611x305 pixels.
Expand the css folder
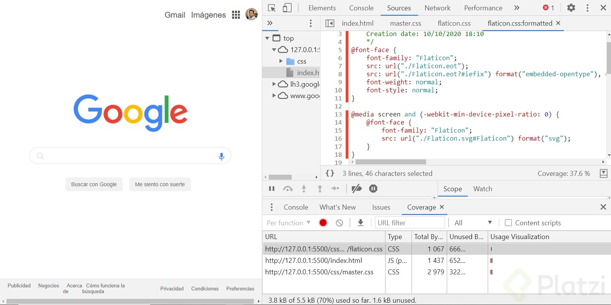[x=281, y=61]
